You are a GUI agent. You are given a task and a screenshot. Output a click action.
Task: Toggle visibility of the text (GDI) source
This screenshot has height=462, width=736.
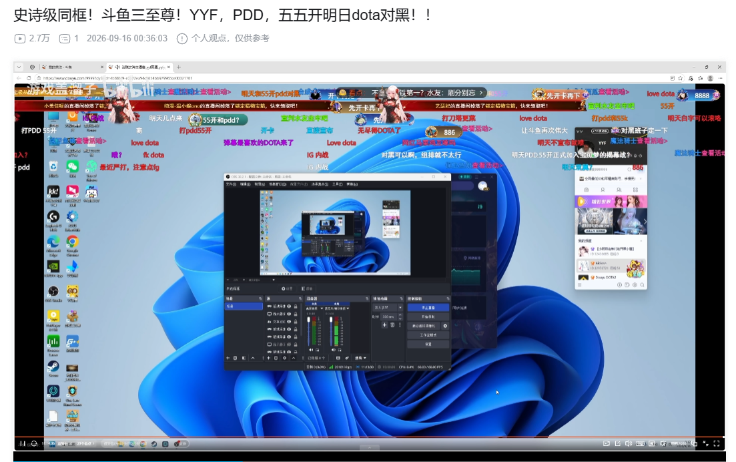click(289, 322)
